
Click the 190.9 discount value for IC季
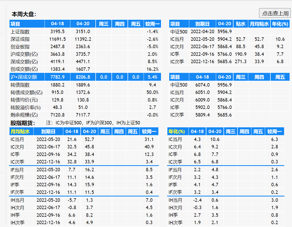pyautogui.click(x=241, y=54)
